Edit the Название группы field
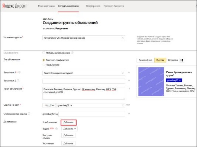 click(84, 38)
